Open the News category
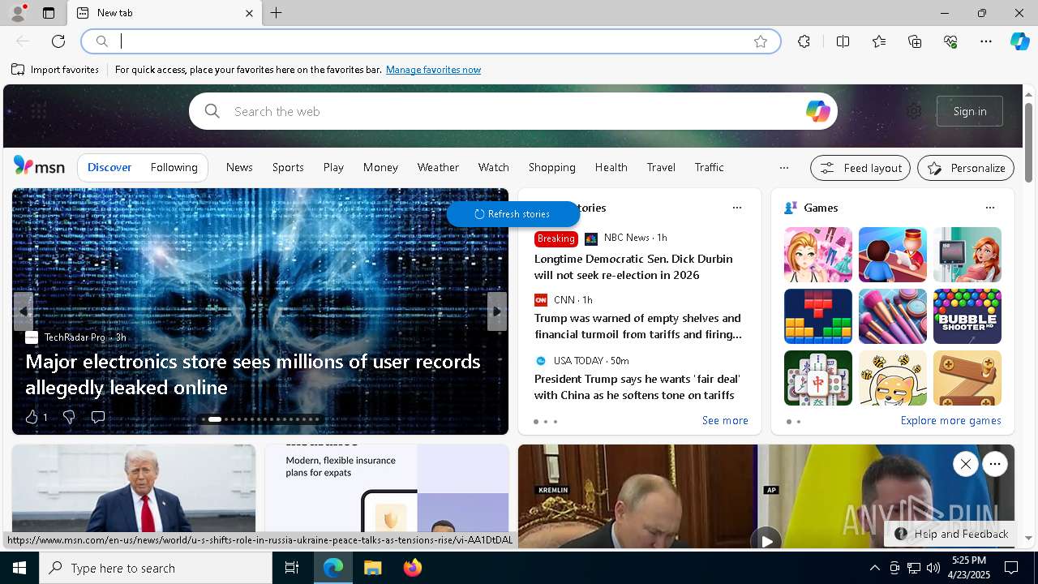Image resolution: width=1038 pixels, height=584 pixels. click(x=239, y=167)
